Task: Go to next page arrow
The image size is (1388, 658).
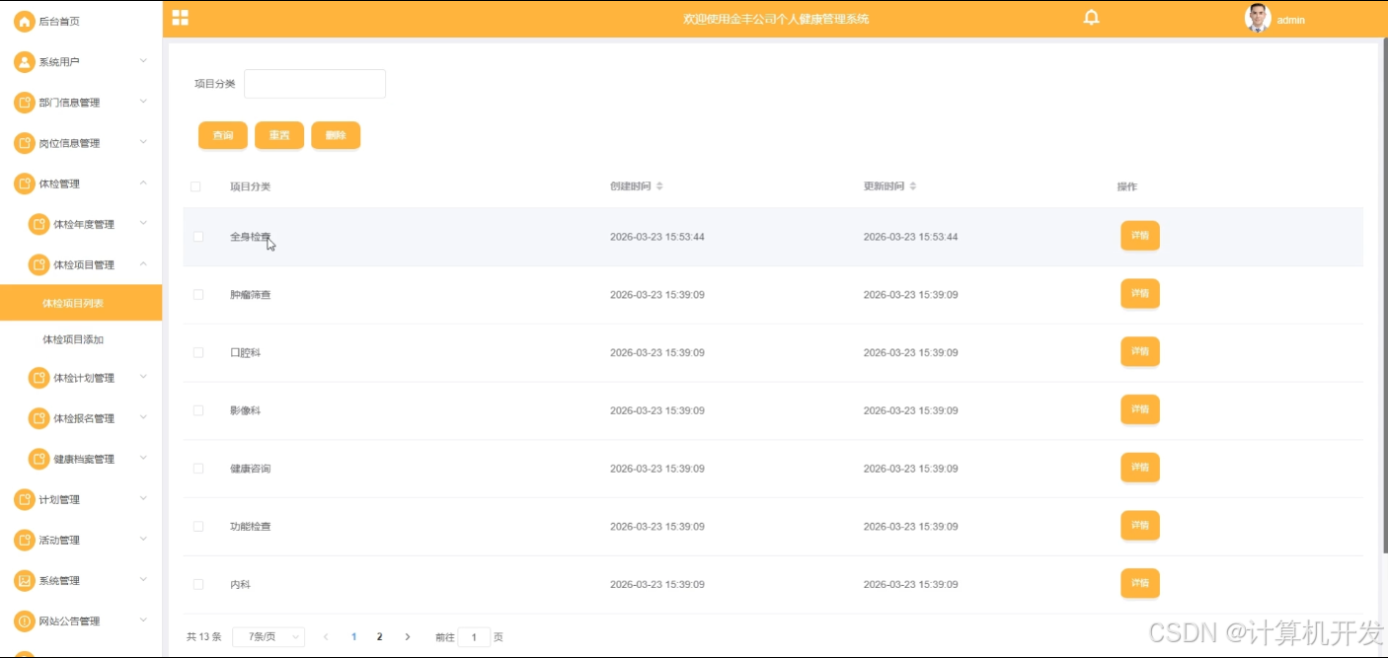Action: coord(408,637)
